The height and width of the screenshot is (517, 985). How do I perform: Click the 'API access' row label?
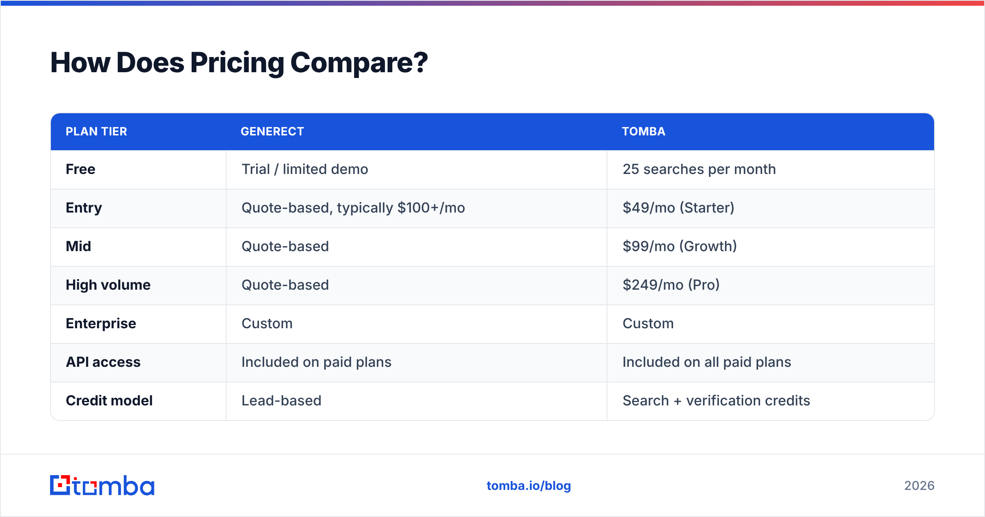103,362
